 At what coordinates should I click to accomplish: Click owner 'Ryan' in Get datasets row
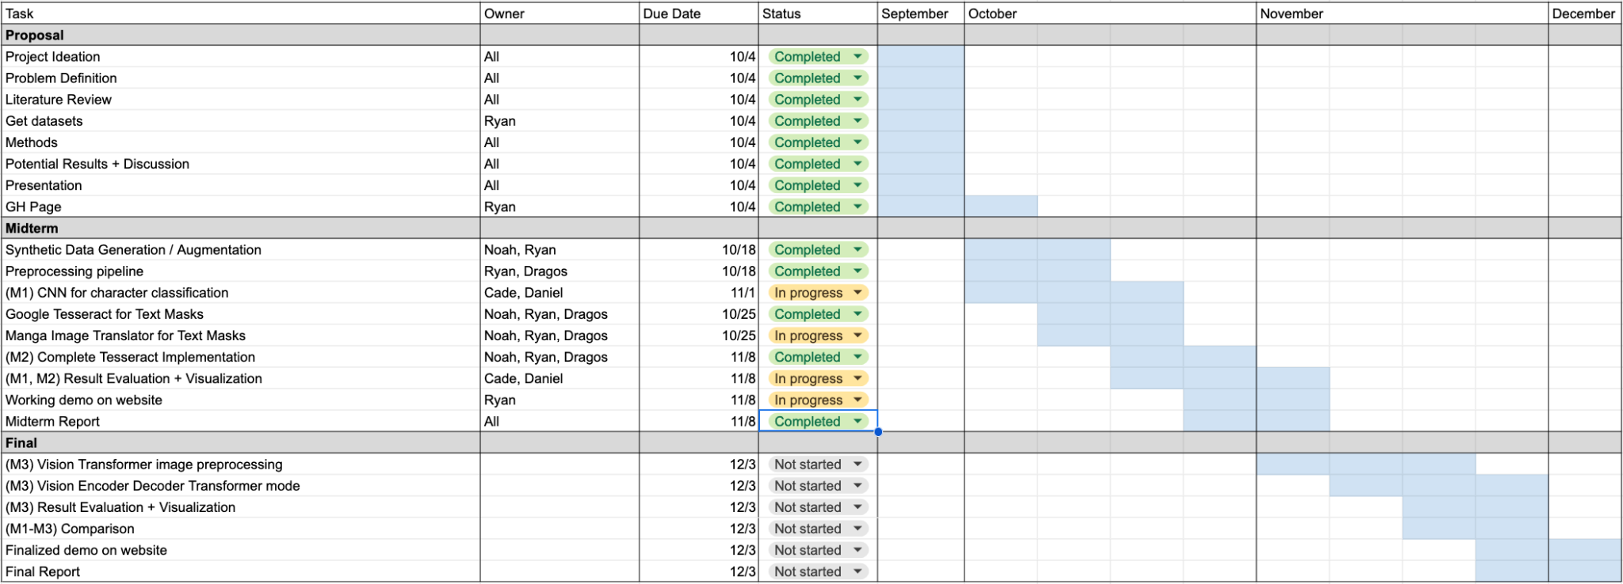click(x=559, y=120)
